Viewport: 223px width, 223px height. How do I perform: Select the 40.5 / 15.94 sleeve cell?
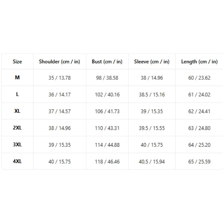pyautogui.click(x=152, y=162)
